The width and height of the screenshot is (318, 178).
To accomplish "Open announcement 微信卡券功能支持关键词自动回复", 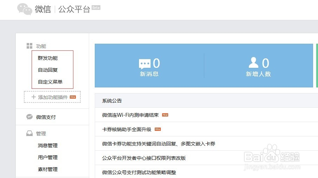I will pos(159,144).
